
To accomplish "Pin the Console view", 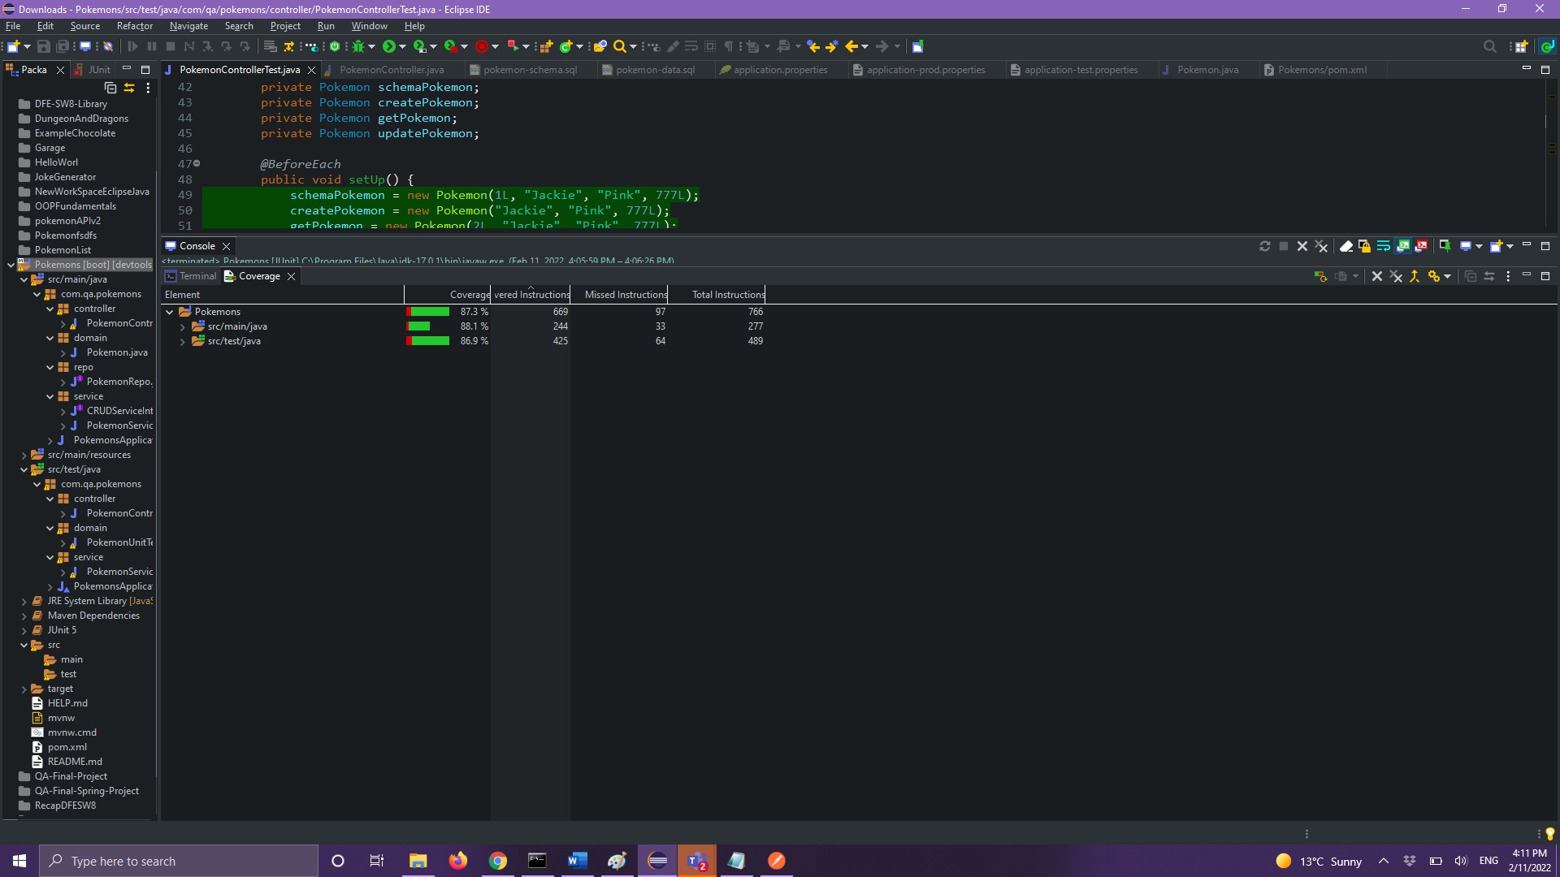I will pos(1445,246).
